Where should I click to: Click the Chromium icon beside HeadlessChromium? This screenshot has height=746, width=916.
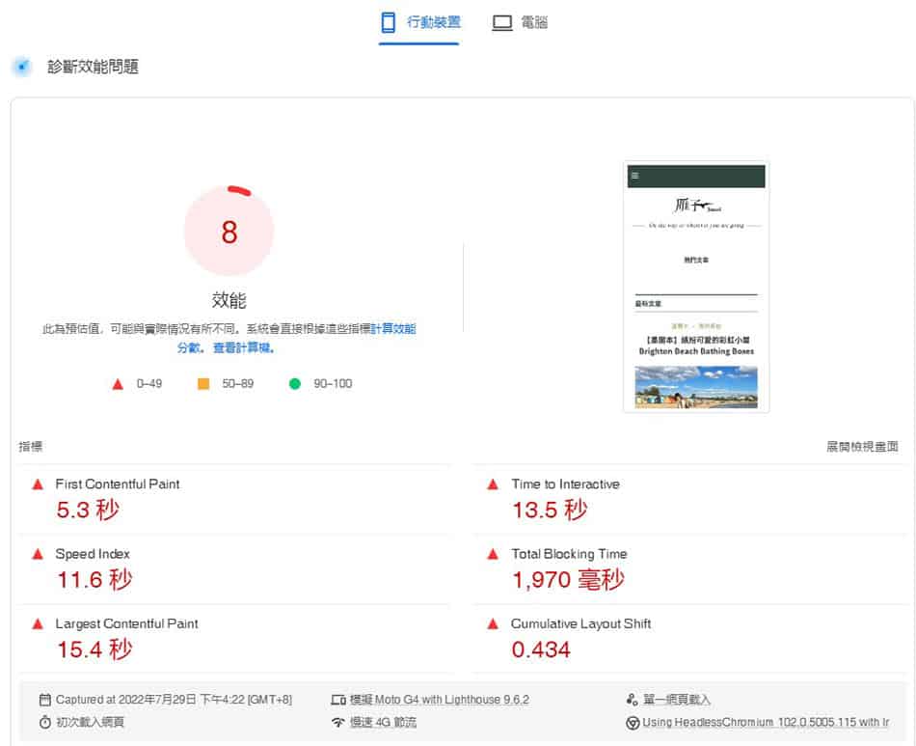click(x=632, y=721)
